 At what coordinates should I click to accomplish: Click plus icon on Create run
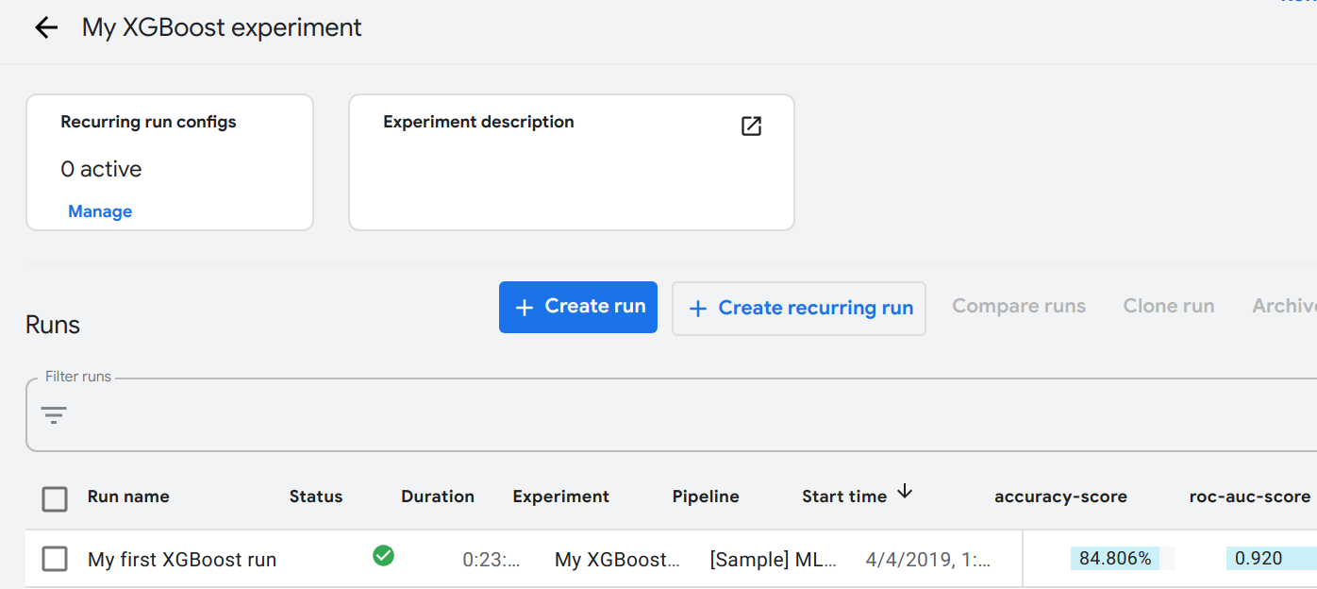(524, 308)
